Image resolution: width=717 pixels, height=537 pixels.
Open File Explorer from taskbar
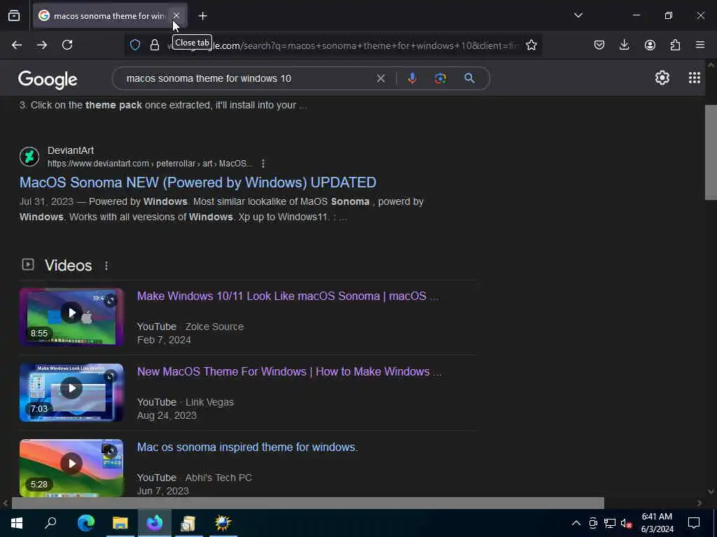120,523
